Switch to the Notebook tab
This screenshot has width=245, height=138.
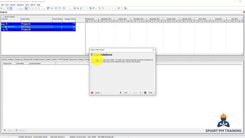[11, 59]
